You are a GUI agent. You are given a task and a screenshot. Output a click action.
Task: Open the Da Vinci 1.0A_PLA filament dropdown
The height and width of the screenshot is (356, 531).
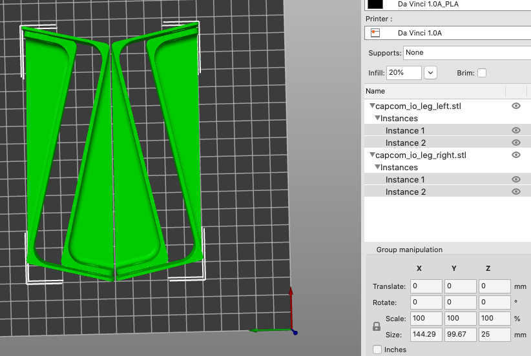tap(448, 5)
